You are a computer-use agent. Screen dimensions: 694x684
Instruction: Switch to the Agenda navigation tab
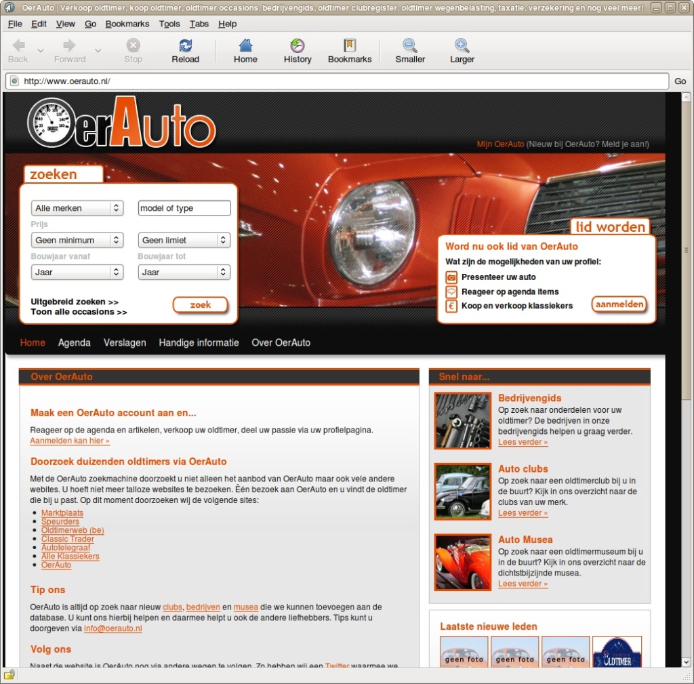pyautogui.click(x=74, y=342)
